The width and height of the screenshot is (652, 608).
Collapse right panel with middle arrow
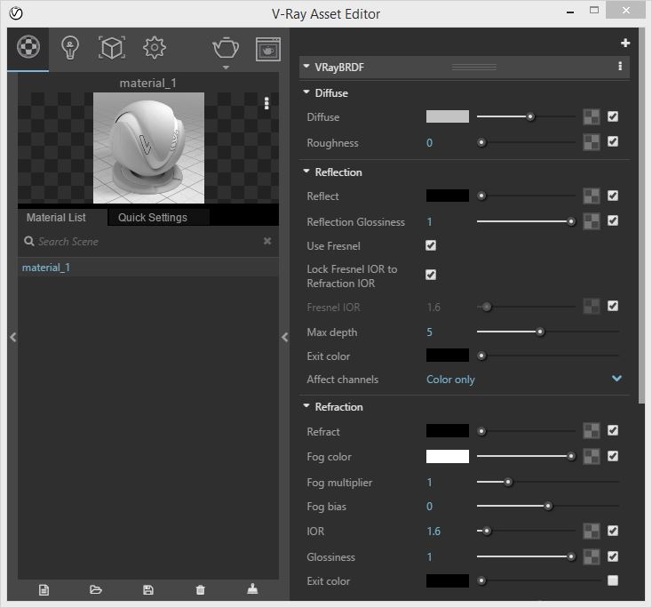(x=285, y=337)
